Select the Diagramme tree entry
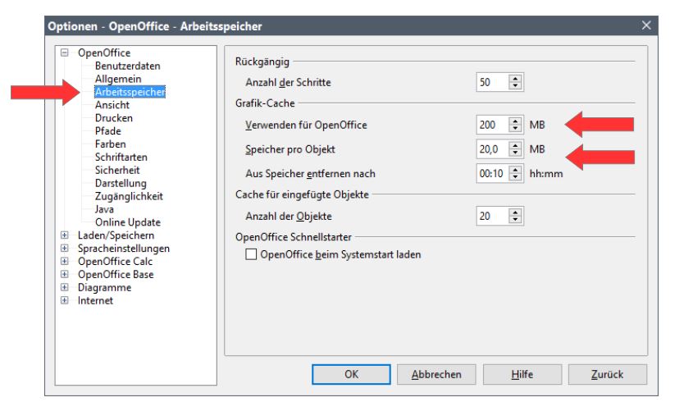This screenshot has width=684, height=411. point(104,288)
